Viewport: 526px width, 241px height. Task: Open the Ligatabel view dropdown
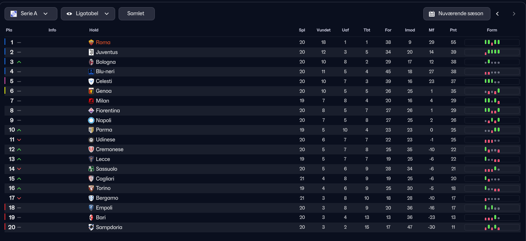88,14
